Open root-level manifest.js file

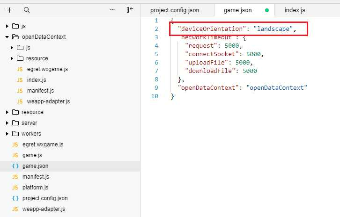coord(36,177)
